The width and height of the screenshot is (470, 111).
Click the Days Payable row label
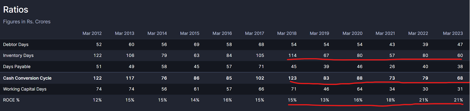coord(17,66)
